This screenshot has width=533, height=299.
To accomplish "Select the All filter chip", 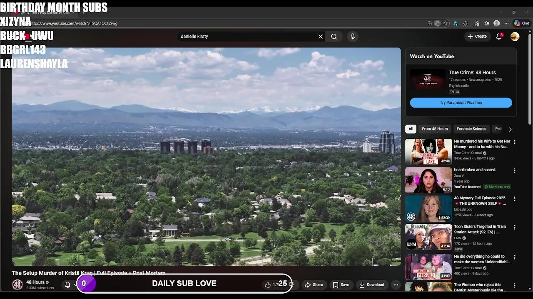I will pyautogui.click(x=411, y=129).
